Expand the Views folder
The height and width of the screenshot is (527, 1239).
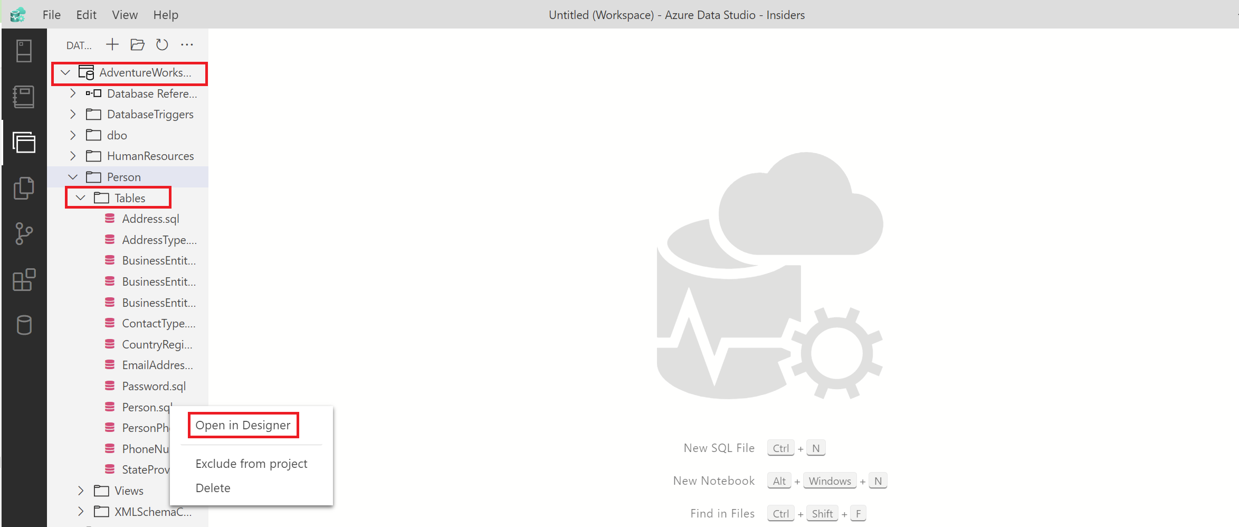(80, 491)
